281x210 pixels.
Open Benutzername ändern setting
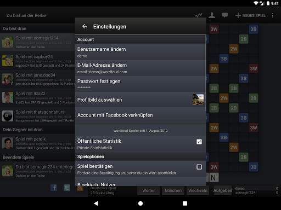[x=140, y=52]
